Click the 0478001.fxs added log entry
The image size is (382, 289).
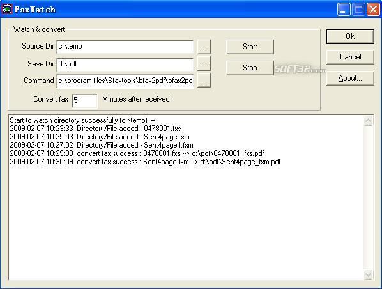tap(96, 129)
